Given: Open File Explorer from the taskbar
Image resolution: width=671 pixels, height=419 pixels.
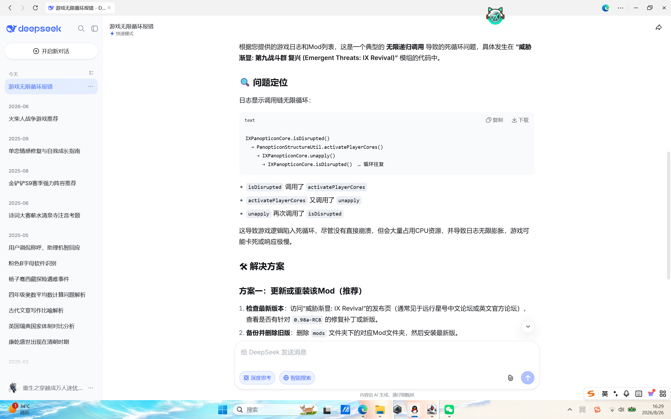Looking at the screenshot, I should [380, 410].
